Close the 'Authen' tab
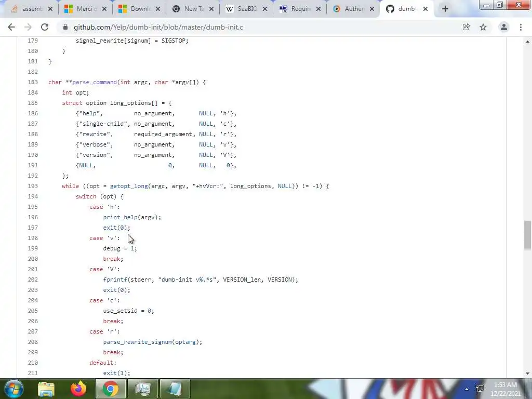This screenshot has height=399, width=532. pos(372,9)
